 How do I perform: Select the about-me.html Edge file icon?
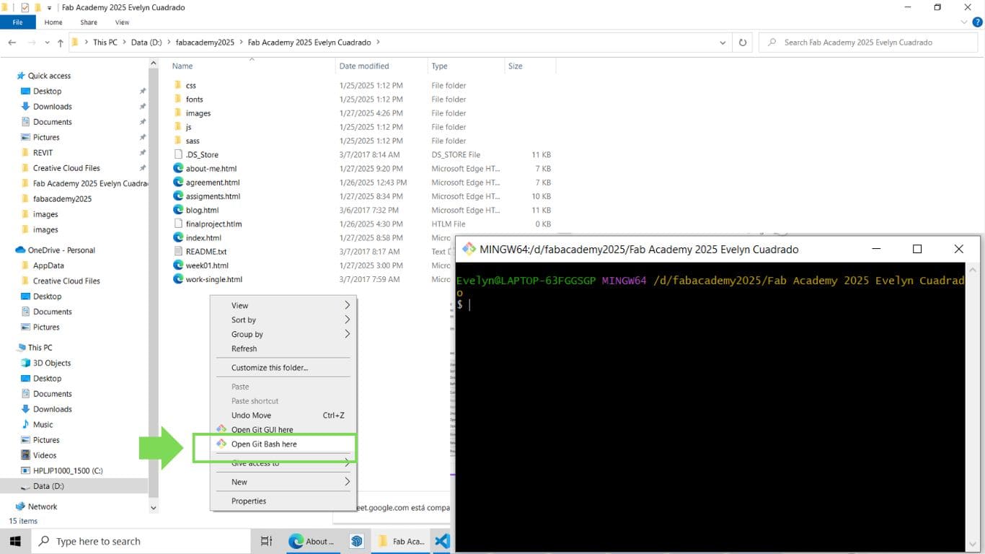pos(178,168)
